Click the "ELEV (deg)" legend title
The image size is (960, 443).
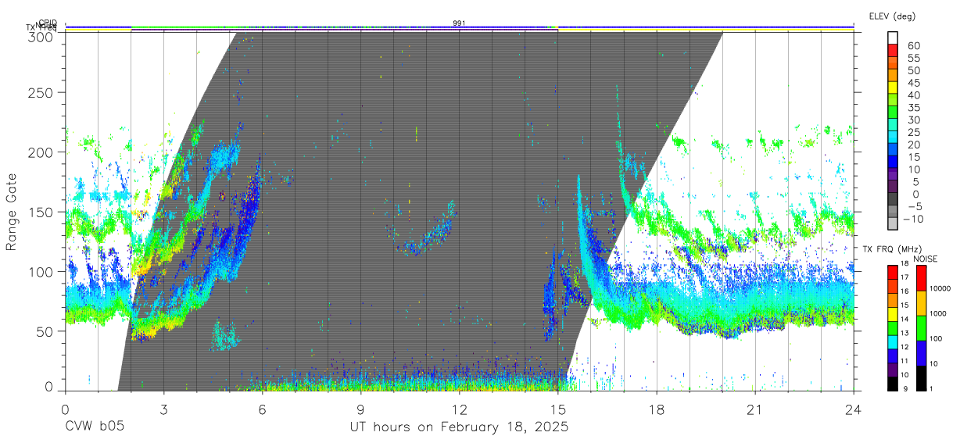(x=891, y=16)
